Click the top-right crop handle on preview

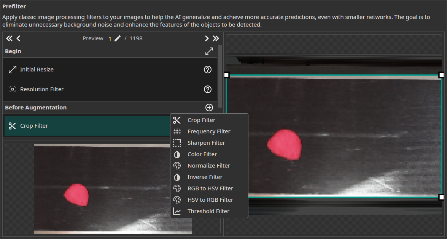click(x=441, y=75)
